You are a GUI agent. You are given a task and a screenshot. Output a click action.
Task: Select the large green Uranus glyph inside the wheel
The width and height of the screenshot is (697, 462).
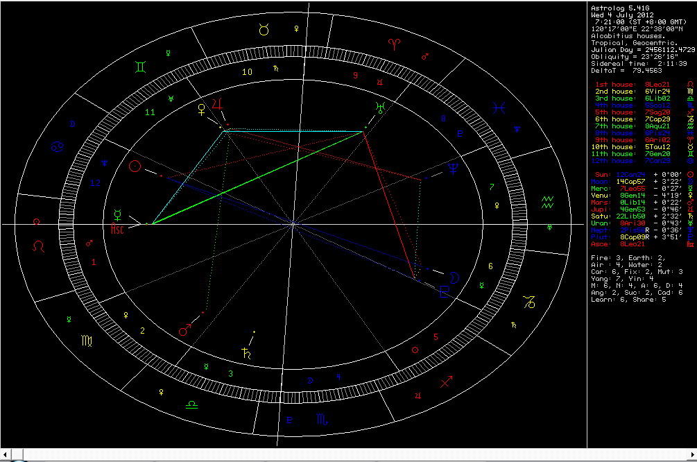379,107
